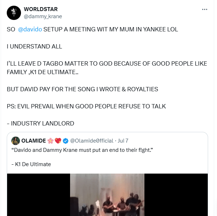
Task: Open the tweet's more options menu
Action: pyautogui.click(x=205, y=10)
